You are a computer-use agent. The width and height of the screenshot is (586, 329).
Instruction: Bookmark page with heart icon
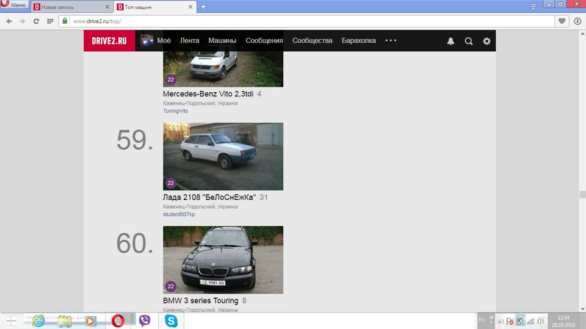point(562,21)
